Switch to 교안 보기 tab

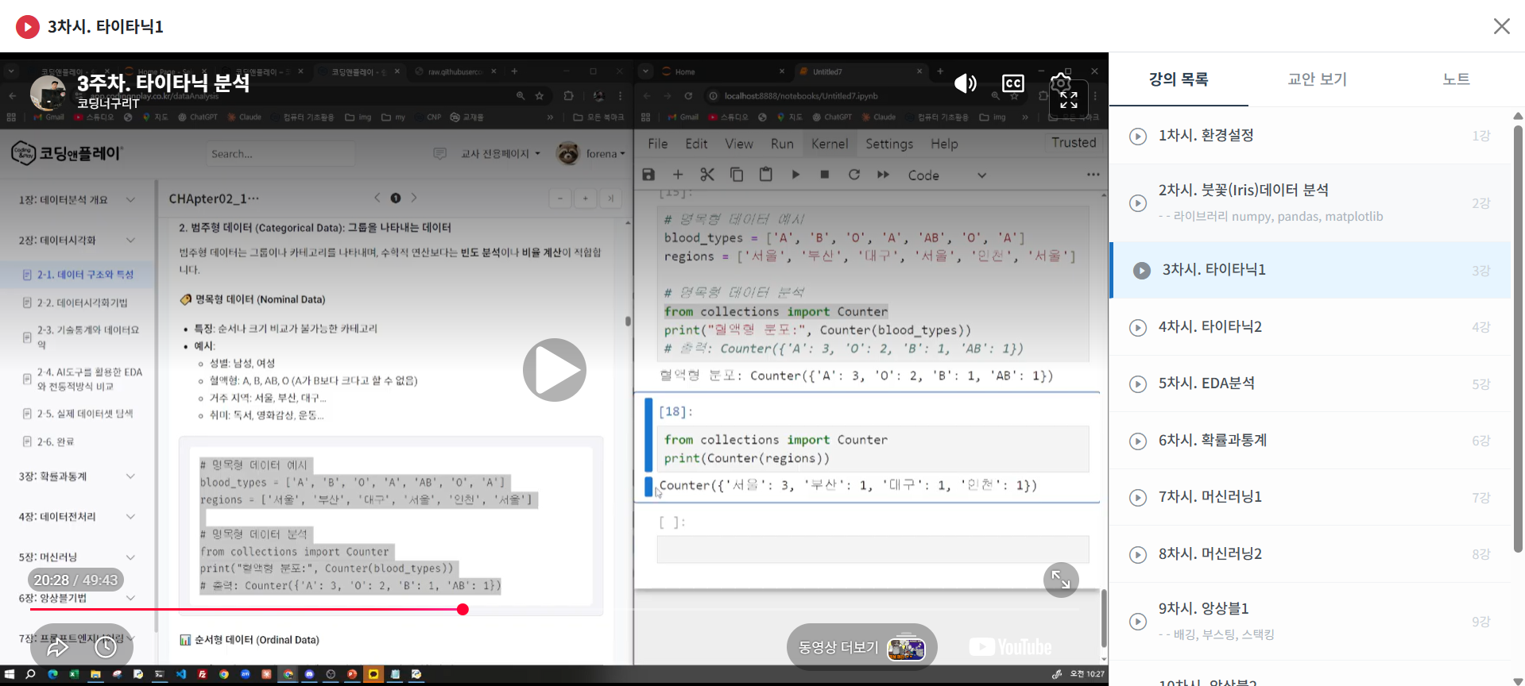[x=1317, y=79]
